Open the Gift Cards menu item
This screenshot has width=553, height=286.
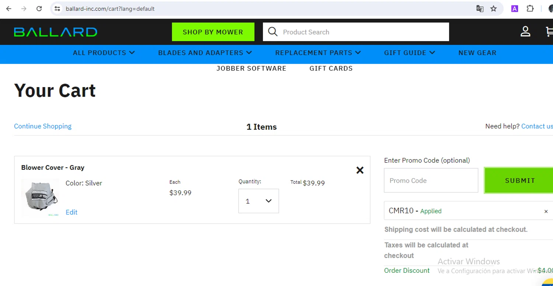(x=331, y=68)
